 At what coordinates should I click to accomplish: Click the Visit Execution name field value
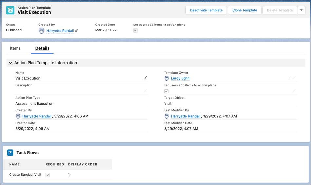[28, 78]
